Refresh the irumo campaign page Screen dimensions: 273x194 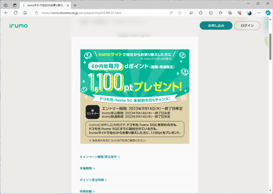(16, 12)
